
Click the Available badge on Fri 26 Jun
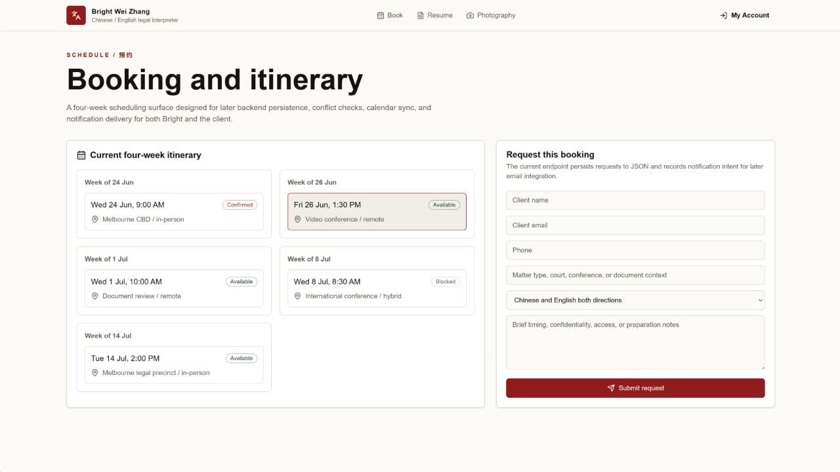pyautogui.click(x=444, y=205)
